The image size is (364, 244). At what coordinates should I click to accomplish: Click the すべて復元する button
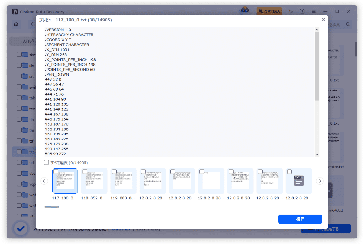pos(326,229)
